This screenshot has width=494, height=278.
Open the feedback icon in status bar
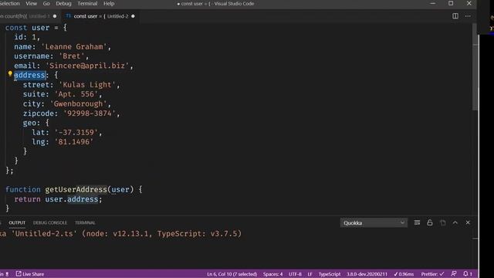[454, 274]
